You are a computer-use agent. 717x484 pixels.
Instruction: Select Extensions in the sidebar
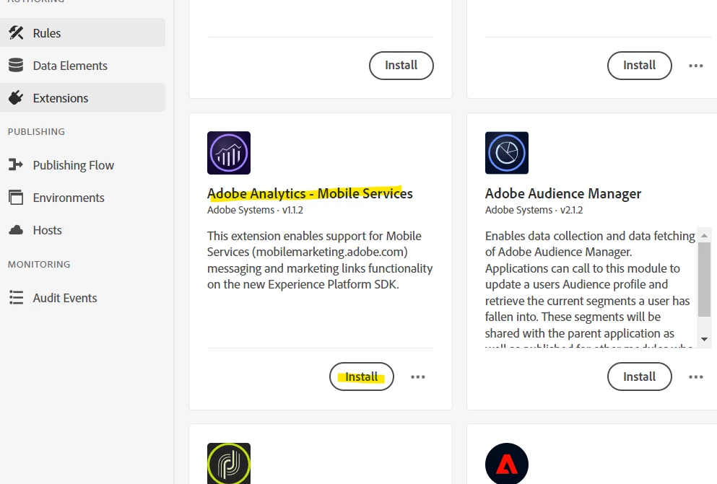82,97
